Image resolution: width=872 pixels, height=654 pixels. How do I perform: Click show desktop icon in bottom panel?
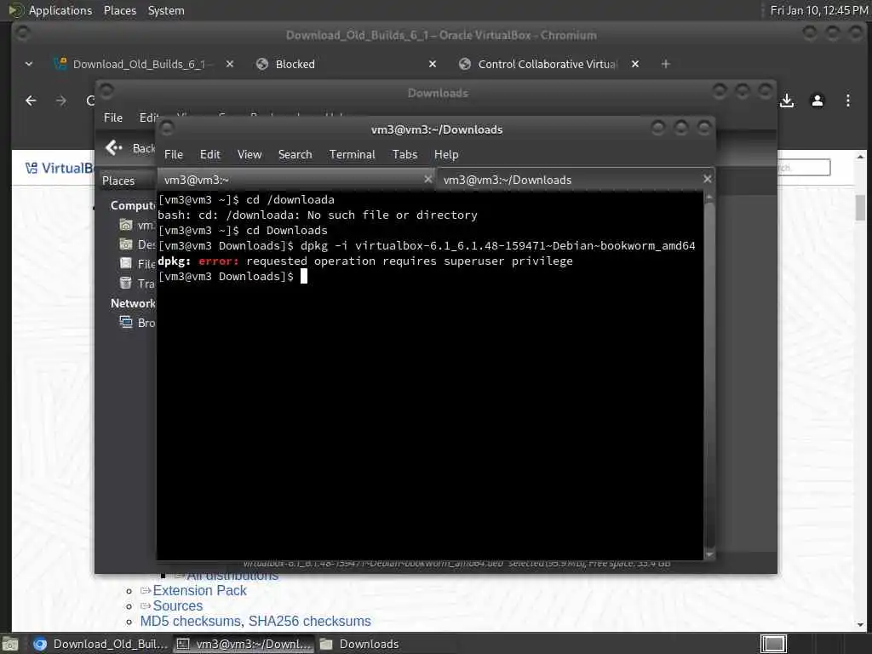pyautogui.click(x=10, y=644)
